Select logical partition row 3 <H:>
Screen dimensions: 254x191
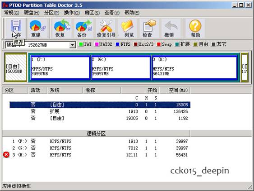pos(100,155)
